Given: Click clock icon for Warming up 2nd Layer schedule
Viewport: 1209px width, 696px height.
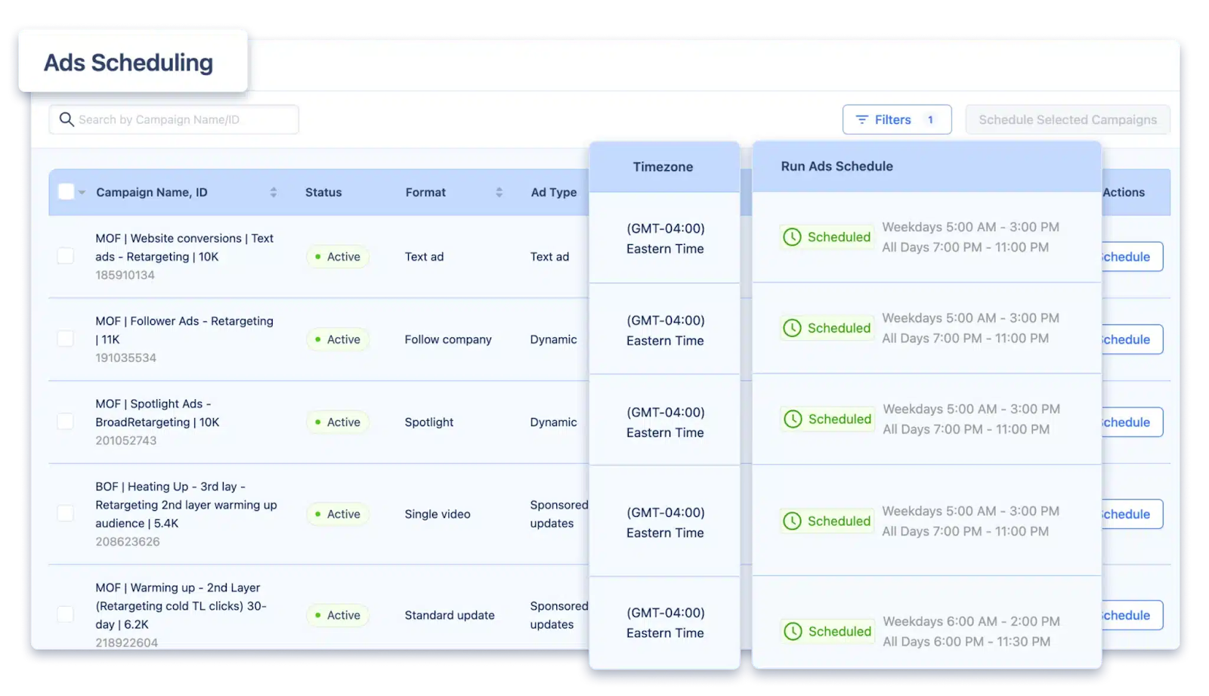Looking at the screenshot, I should click(x=793, y=632).
